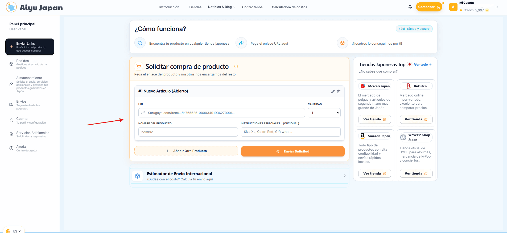
Task: Click the info icon beside Solicitar compra
Action: [236, 66]
